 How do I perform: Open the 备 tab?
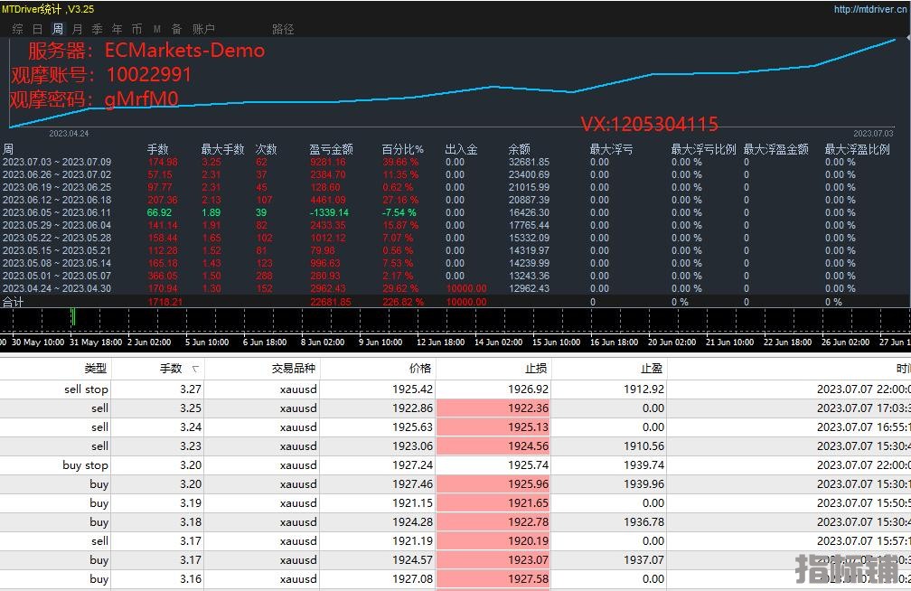click(x=176, y=29)
